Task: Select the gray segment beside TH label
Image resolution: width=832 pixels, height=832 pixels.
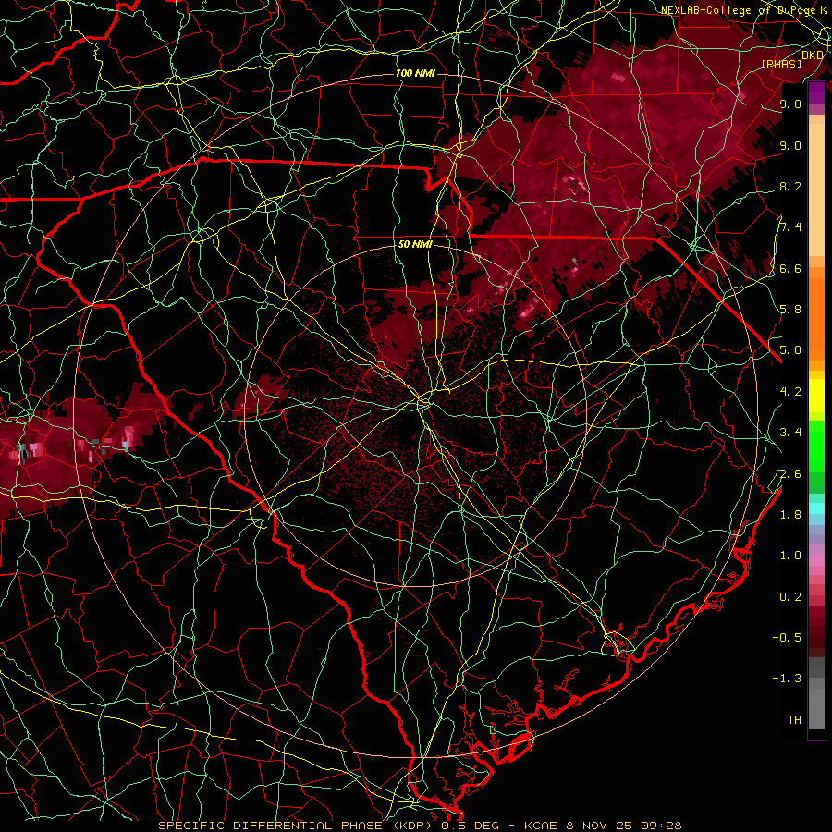Action: click(816, 708)
